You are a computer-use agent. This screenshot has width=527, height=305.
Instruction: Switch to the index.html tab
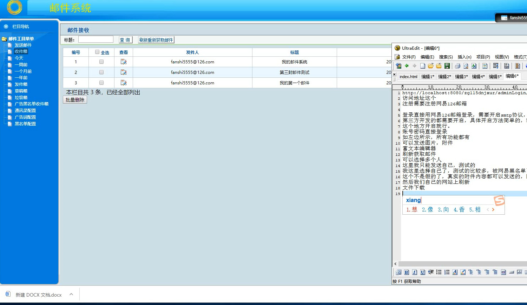pyautogui.click(x=408, y=77)
